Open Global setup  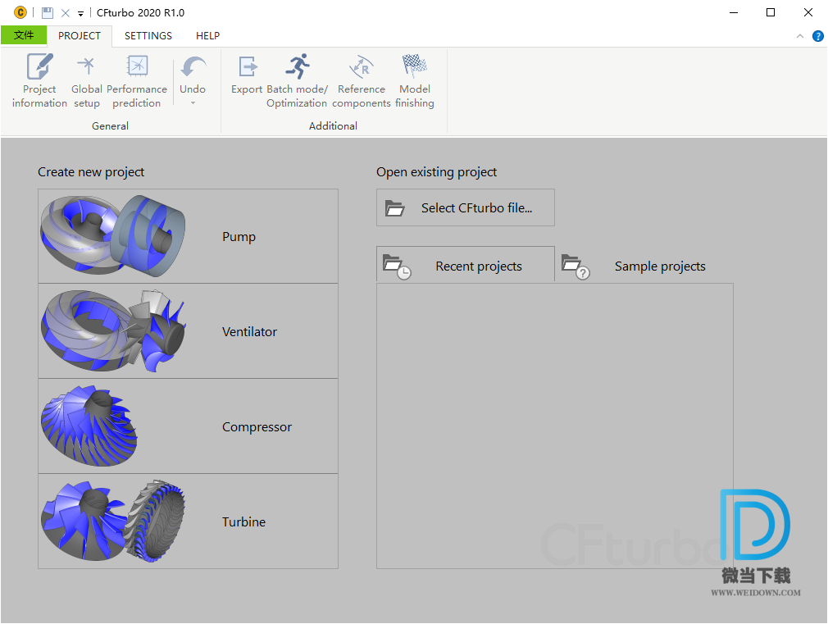coord(87,81)
